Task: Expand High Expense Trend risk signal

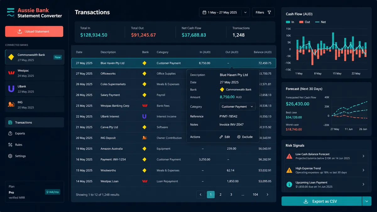Action: tap(326, 170)
